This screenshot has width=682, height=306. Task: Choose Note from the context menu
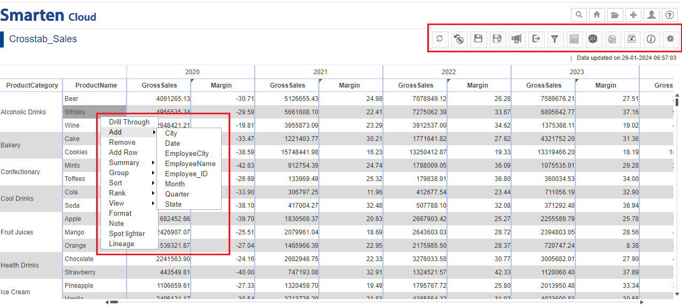[x=129, y=223]
